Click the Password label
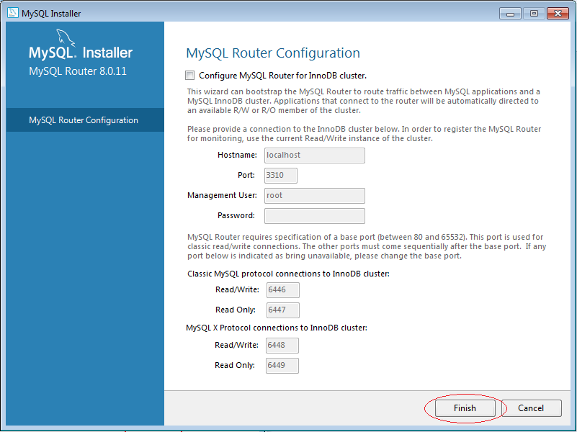The width and height of the screenshot is (577, 432). pyautogui.click(x=236, y=215)
